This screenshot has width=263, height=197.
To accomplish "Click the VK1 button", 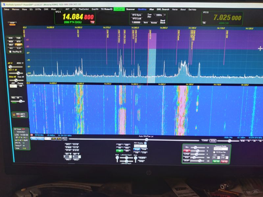I will [54, 139].
